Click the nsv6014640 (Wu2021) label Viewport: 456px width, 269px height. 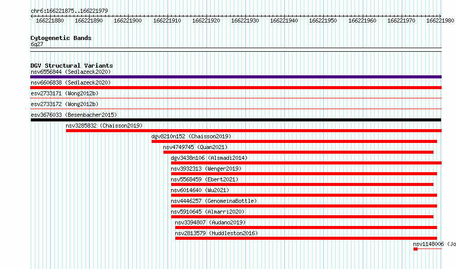pyautogui.click(x=200, y=190)
